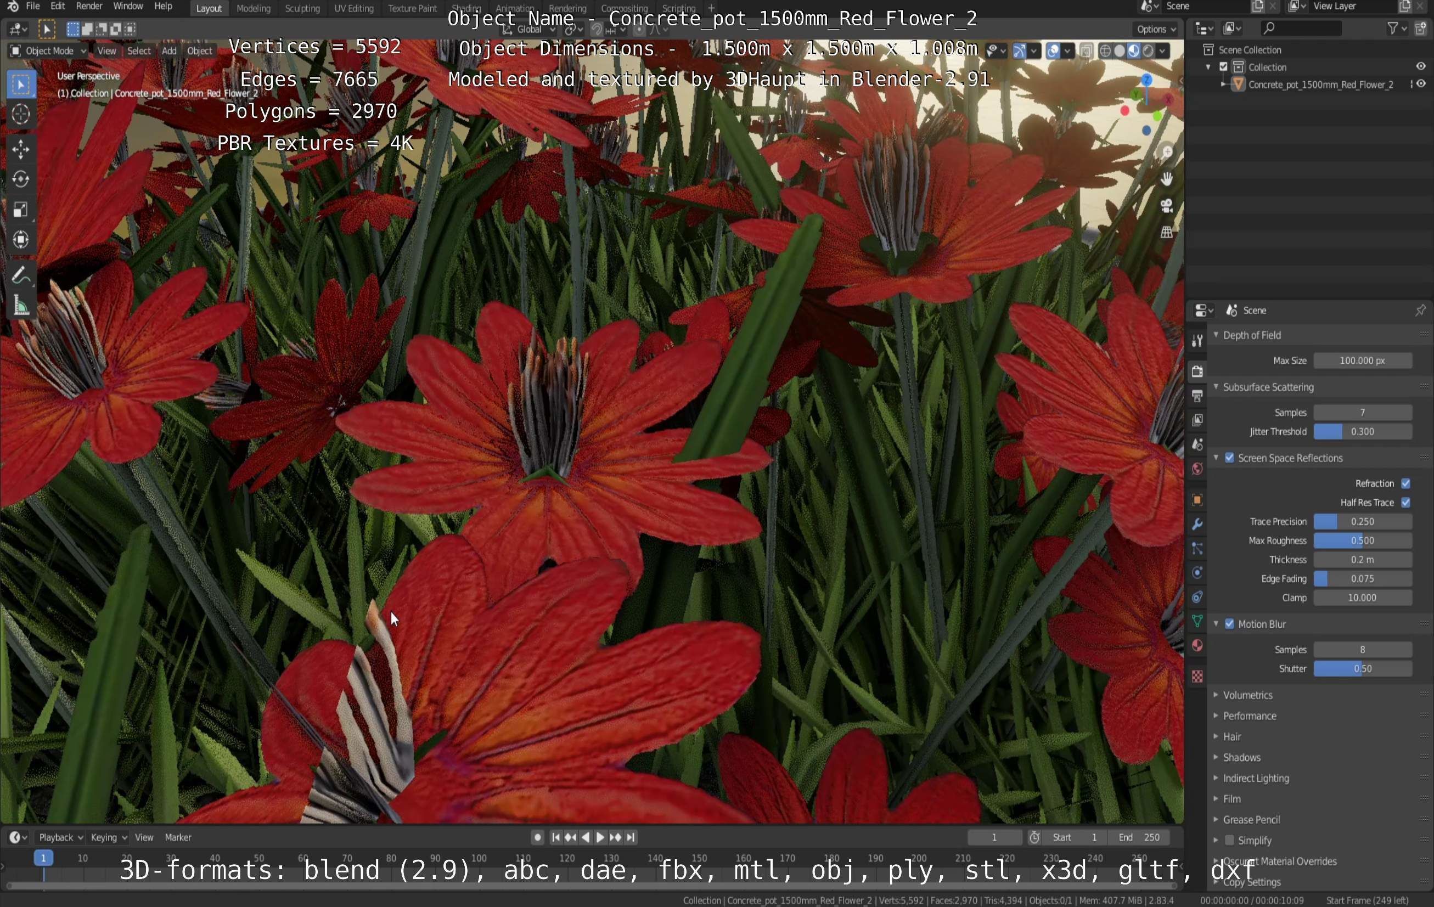1434x907 pixels.
Task: Select the Transform tool
Action: (21, 239)
